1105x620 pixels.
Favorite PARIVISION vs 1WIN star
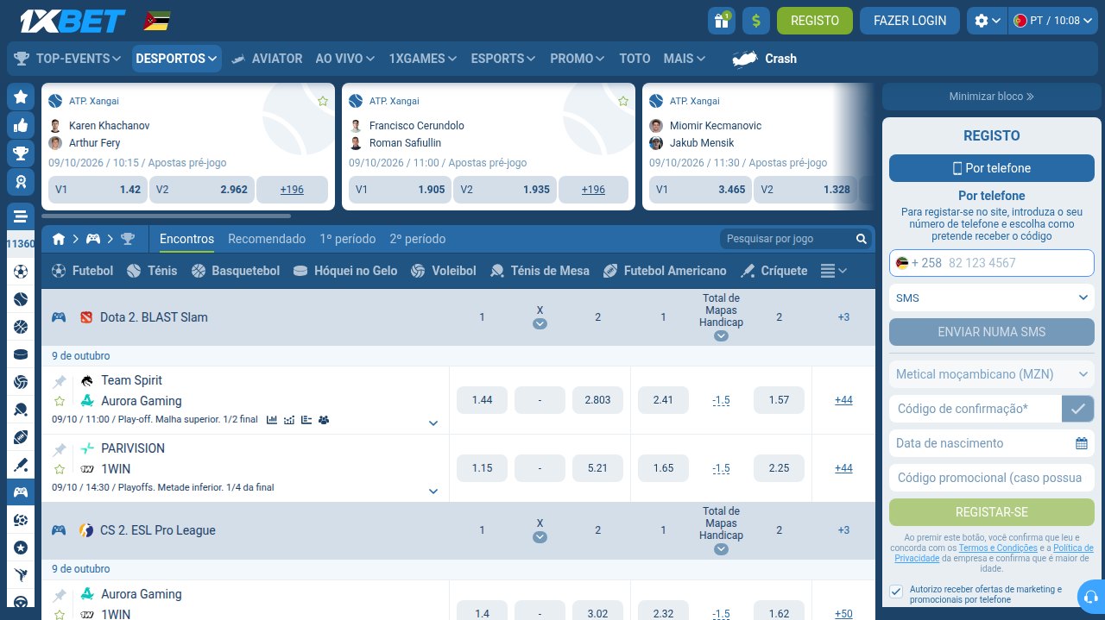pyautogui.click(x=60, y=469)
